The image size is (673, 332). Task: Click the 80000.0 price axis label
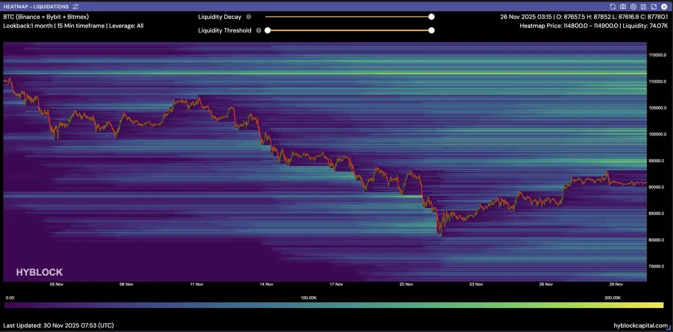pyautogui.click(x=657, y=240)
